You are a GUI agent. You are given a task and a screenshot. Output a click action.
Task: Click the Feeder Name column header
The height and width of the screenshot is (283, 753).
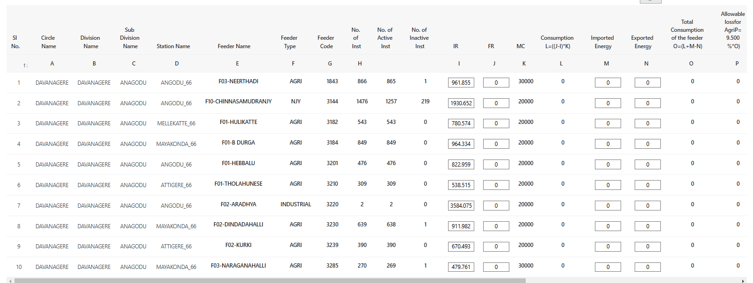coord(234,46)
